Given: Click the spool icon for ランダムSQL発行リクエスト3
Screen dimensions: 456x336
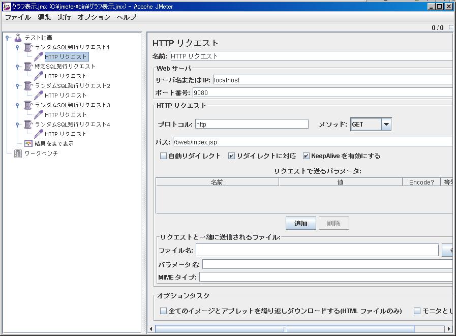Looking at the screenshot, I should [28, 105].
